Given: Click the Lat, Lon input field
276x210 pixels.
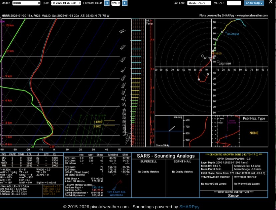Looking at the screenshot, I should pos(199,3).
